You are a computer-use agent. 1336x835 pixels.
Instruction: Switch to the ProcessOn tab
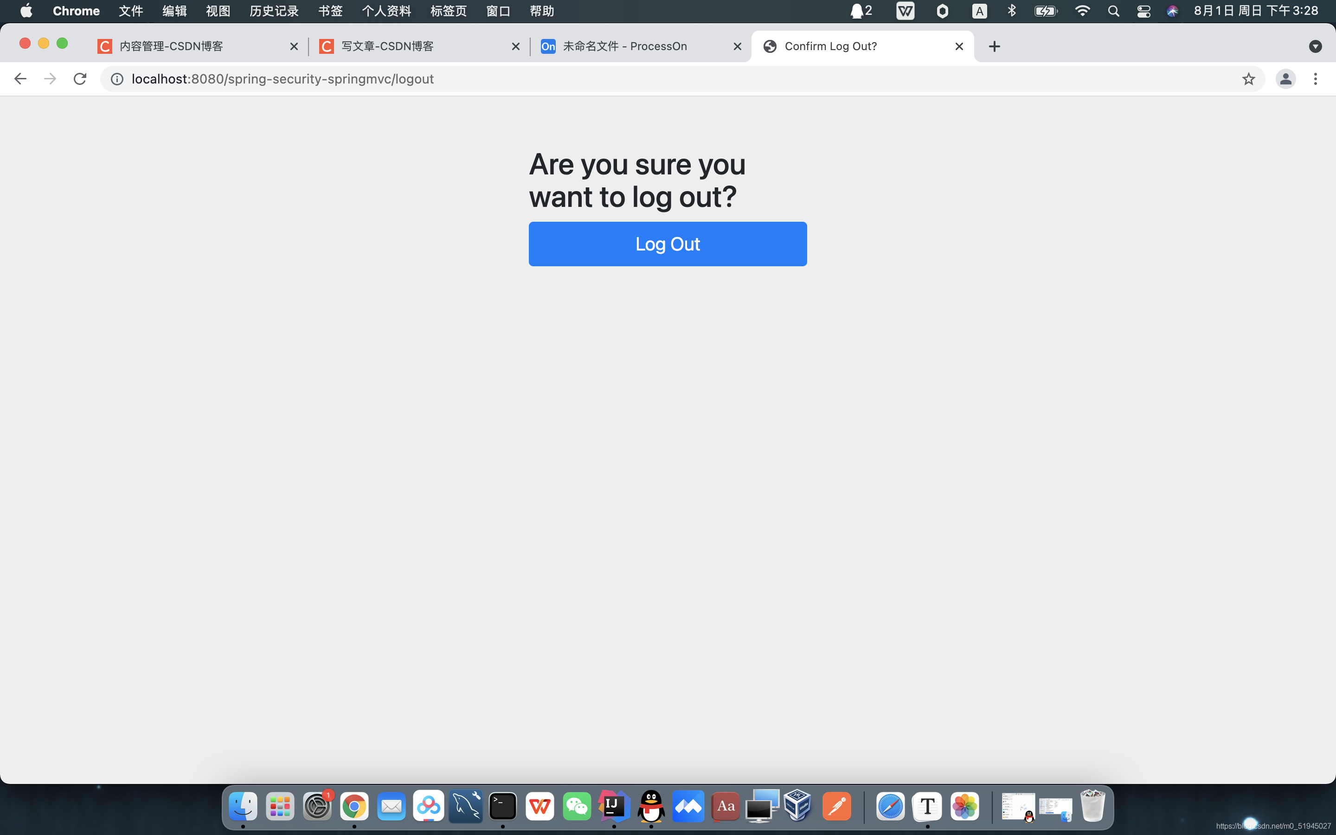[x=624, y=46]
